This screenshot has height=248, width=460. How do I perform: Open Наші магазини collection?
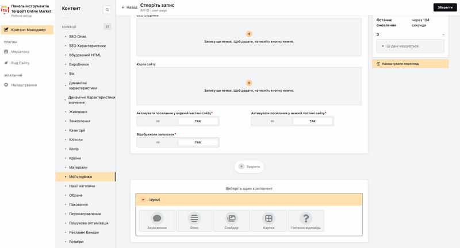pos(82,186)
